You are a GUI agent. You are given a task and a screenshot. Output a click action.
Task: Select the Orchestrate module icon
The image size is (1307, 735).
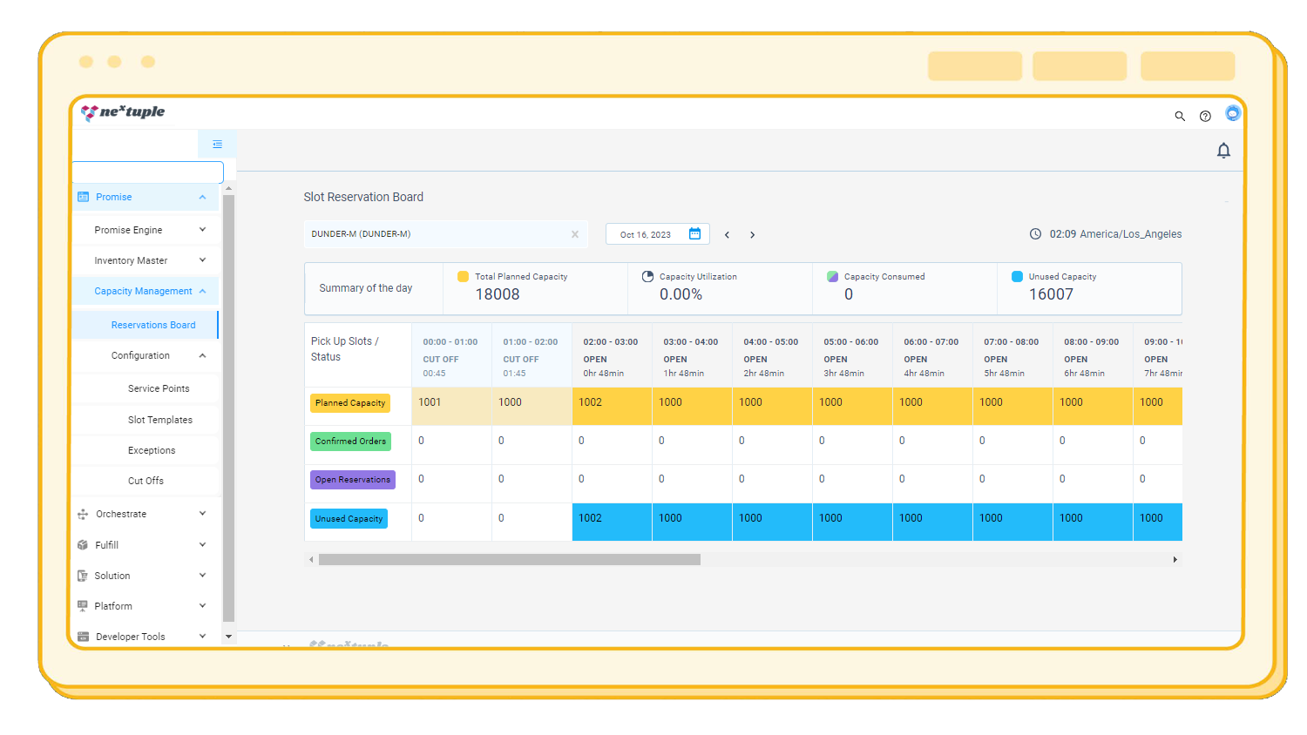(85, 514)
